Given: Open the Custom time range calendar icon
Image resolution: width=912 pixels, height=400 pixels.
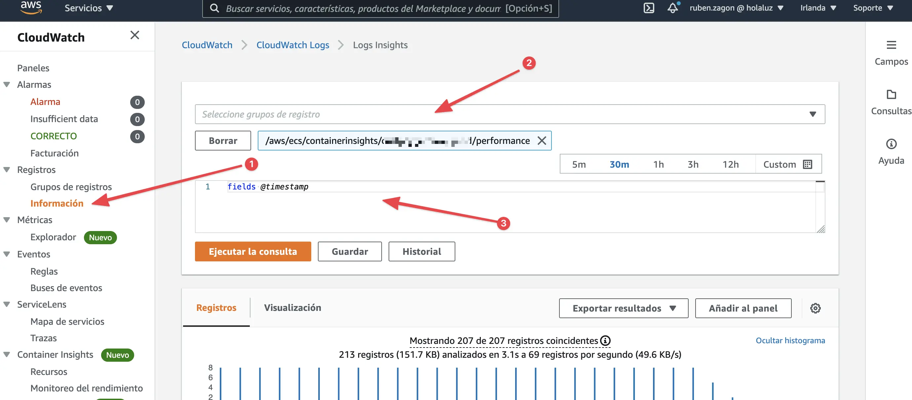Looking at the screenshot, I should point(808,164).
